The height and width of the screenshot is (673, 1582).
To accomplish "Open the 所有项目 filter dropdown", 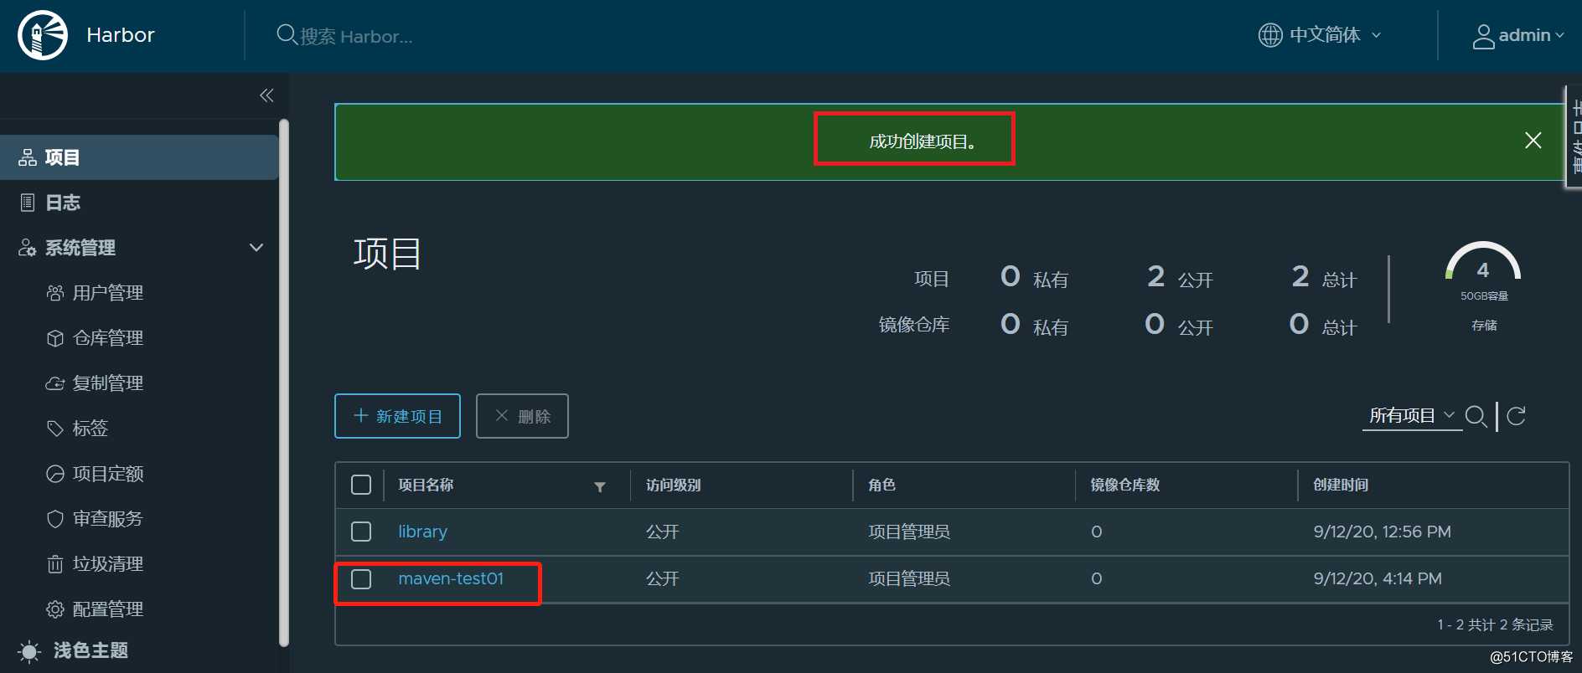I will click(1412, 416).
